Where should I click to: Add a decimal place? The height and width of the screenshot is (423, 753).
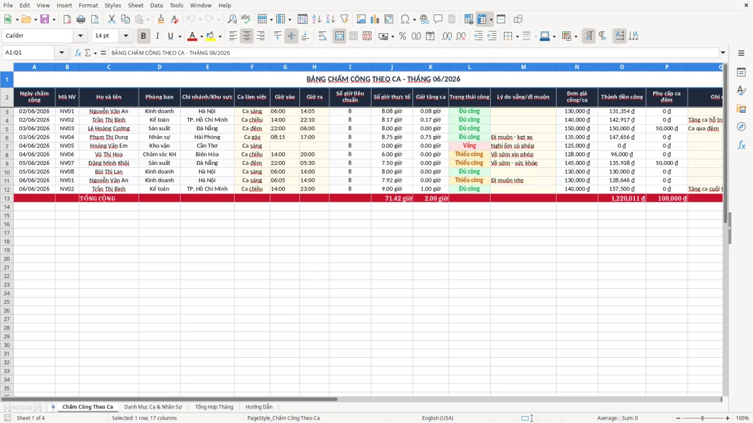(447, 36)
